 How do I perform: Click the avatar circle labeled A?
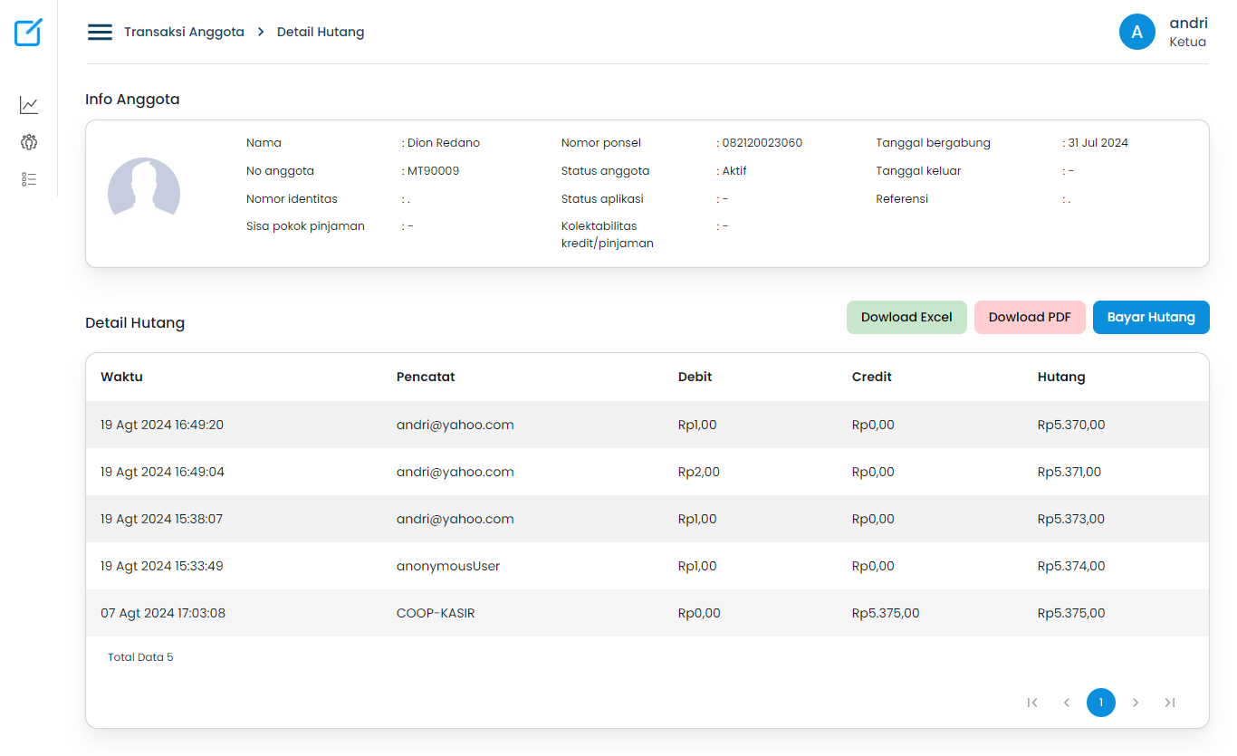pyautogui.click(x=1136, y=32)
